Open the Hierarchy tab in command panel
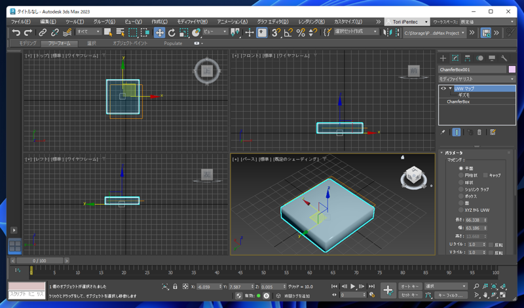 pyautogui.click(x=468, y=58)
